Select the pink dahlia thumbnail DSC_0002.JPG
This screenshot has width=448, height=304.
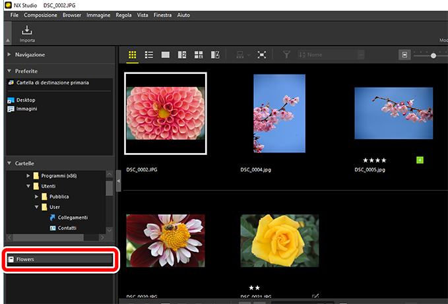(x=166, y=113)
